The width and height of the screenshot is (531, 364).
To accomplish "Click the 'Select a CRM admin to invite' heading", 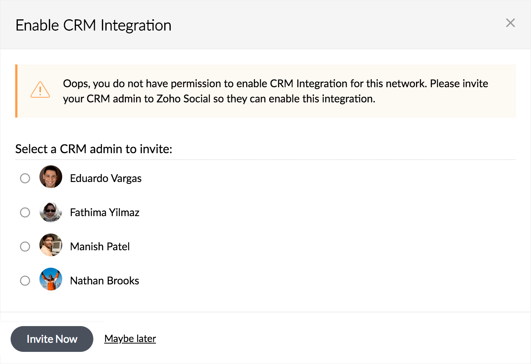I will [x=94, y=149].
